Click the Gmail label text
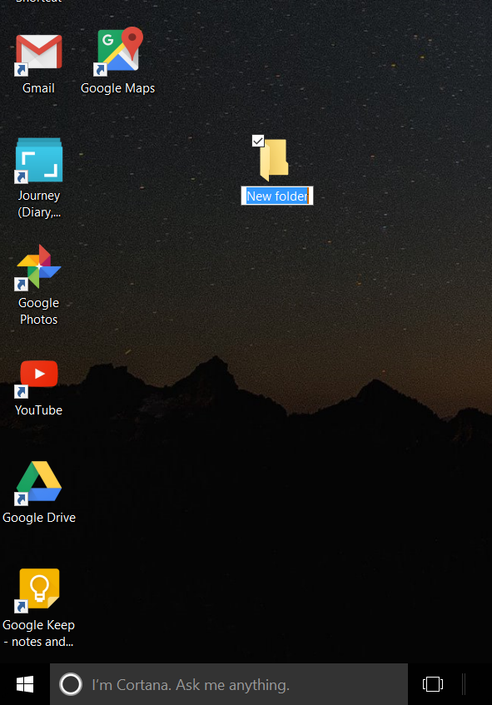The width and height of the screenshot is (492, 705). tap(38, 88)
